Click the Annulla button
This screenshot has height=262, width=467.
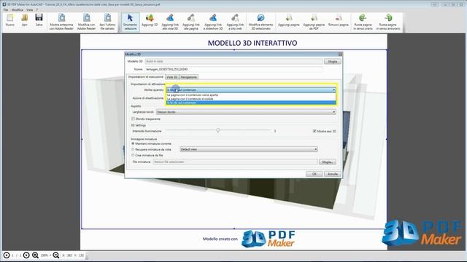pyautogui.click(x=333, y=174)
